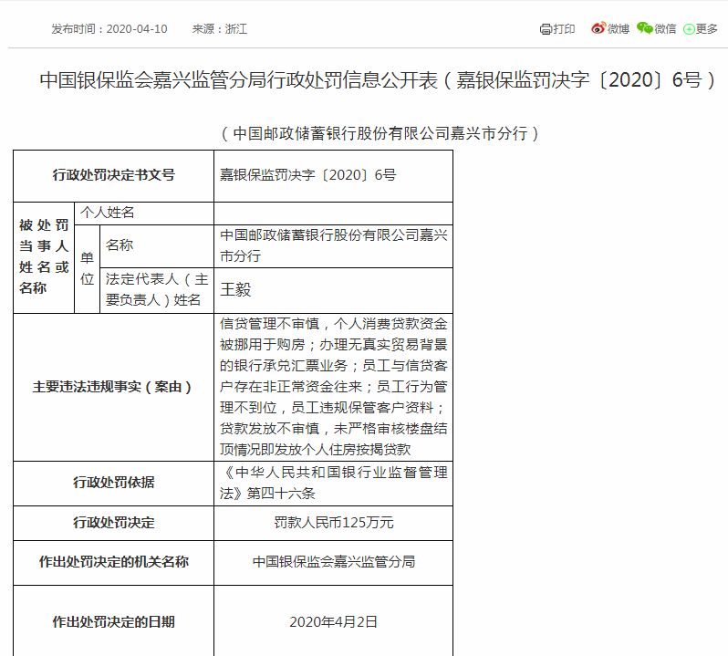Share via the 微博 text link

click(x=619, y=29)
